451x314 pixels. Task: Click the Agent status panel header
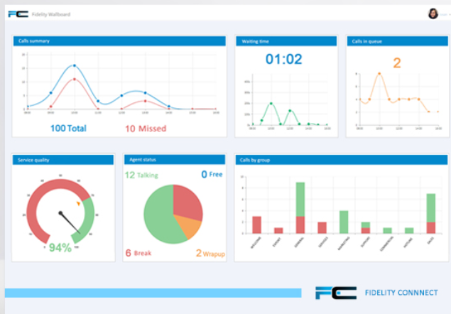pos(175,160)
